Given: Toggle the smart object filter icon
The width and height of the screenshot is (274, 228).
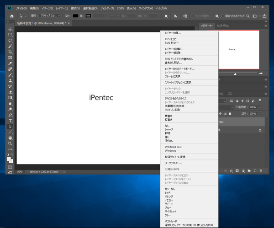Looking at the screenshot, I should [x=253, y=101].
